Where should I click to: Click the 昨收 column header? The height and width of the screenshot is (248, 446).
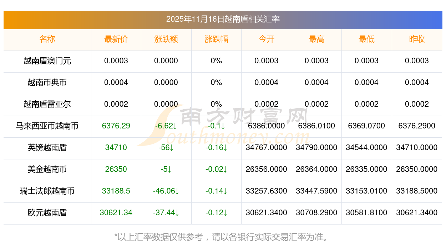tap(417, 39)
